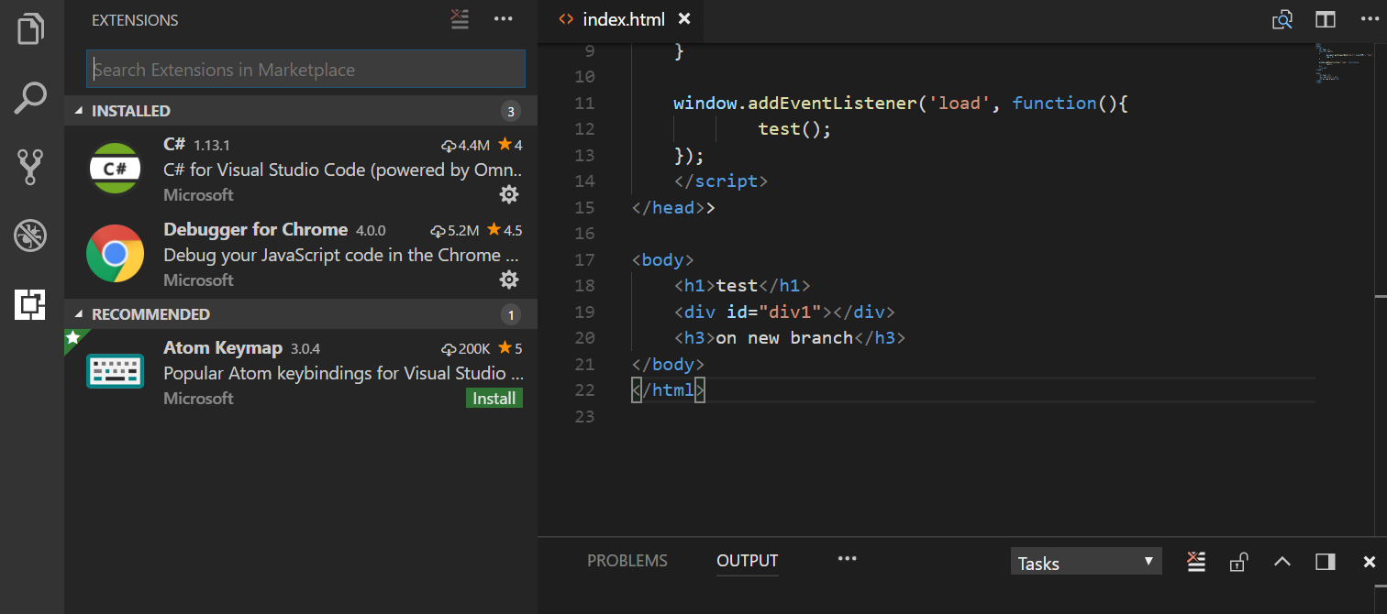Click the div id="div1" line

784,312
